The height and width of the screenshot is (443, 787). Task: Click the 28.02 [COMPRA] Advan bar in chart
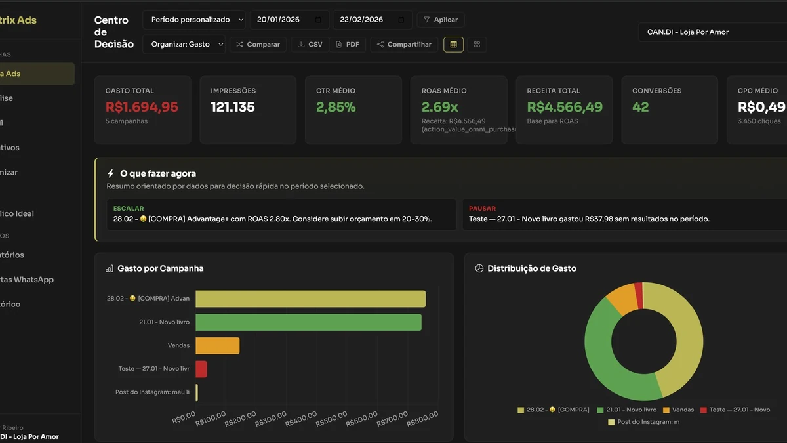(x=310, y=299)
